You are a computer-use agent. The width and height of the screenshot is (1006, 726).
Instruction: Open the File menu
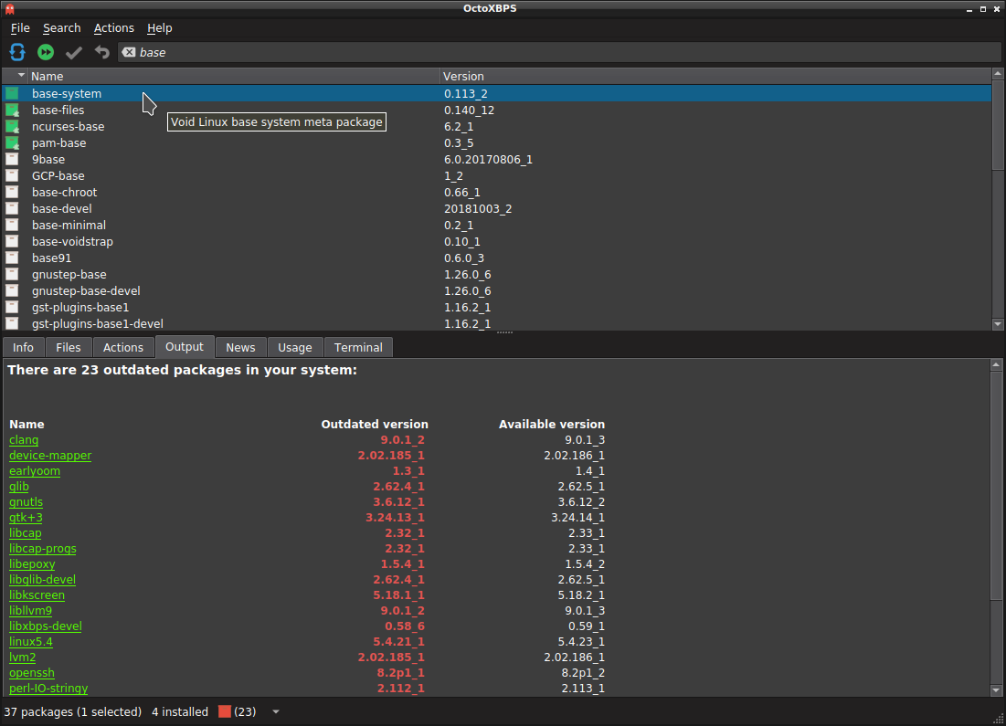coord(20,28)
